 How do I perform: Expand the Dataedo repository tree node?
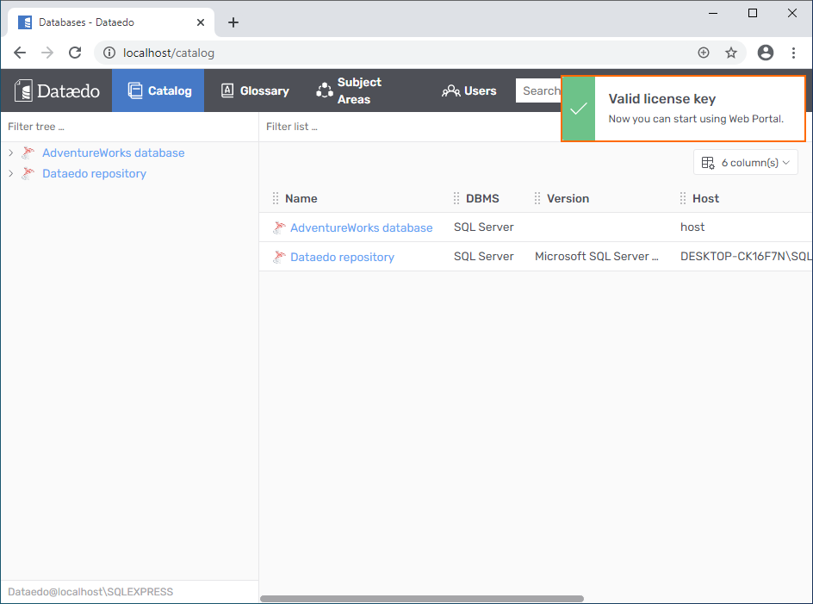coord(10,174)
